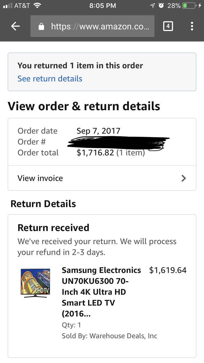Tap the alarm clock status icon

pyautogui.click(x=161, y=5)
